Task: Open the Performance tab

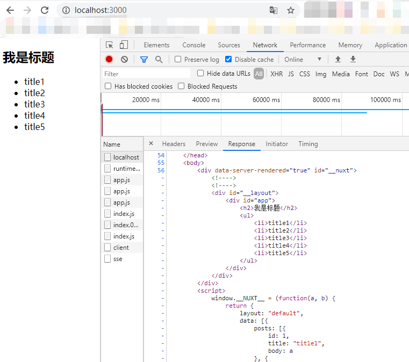Action: (x=308, y=45)
